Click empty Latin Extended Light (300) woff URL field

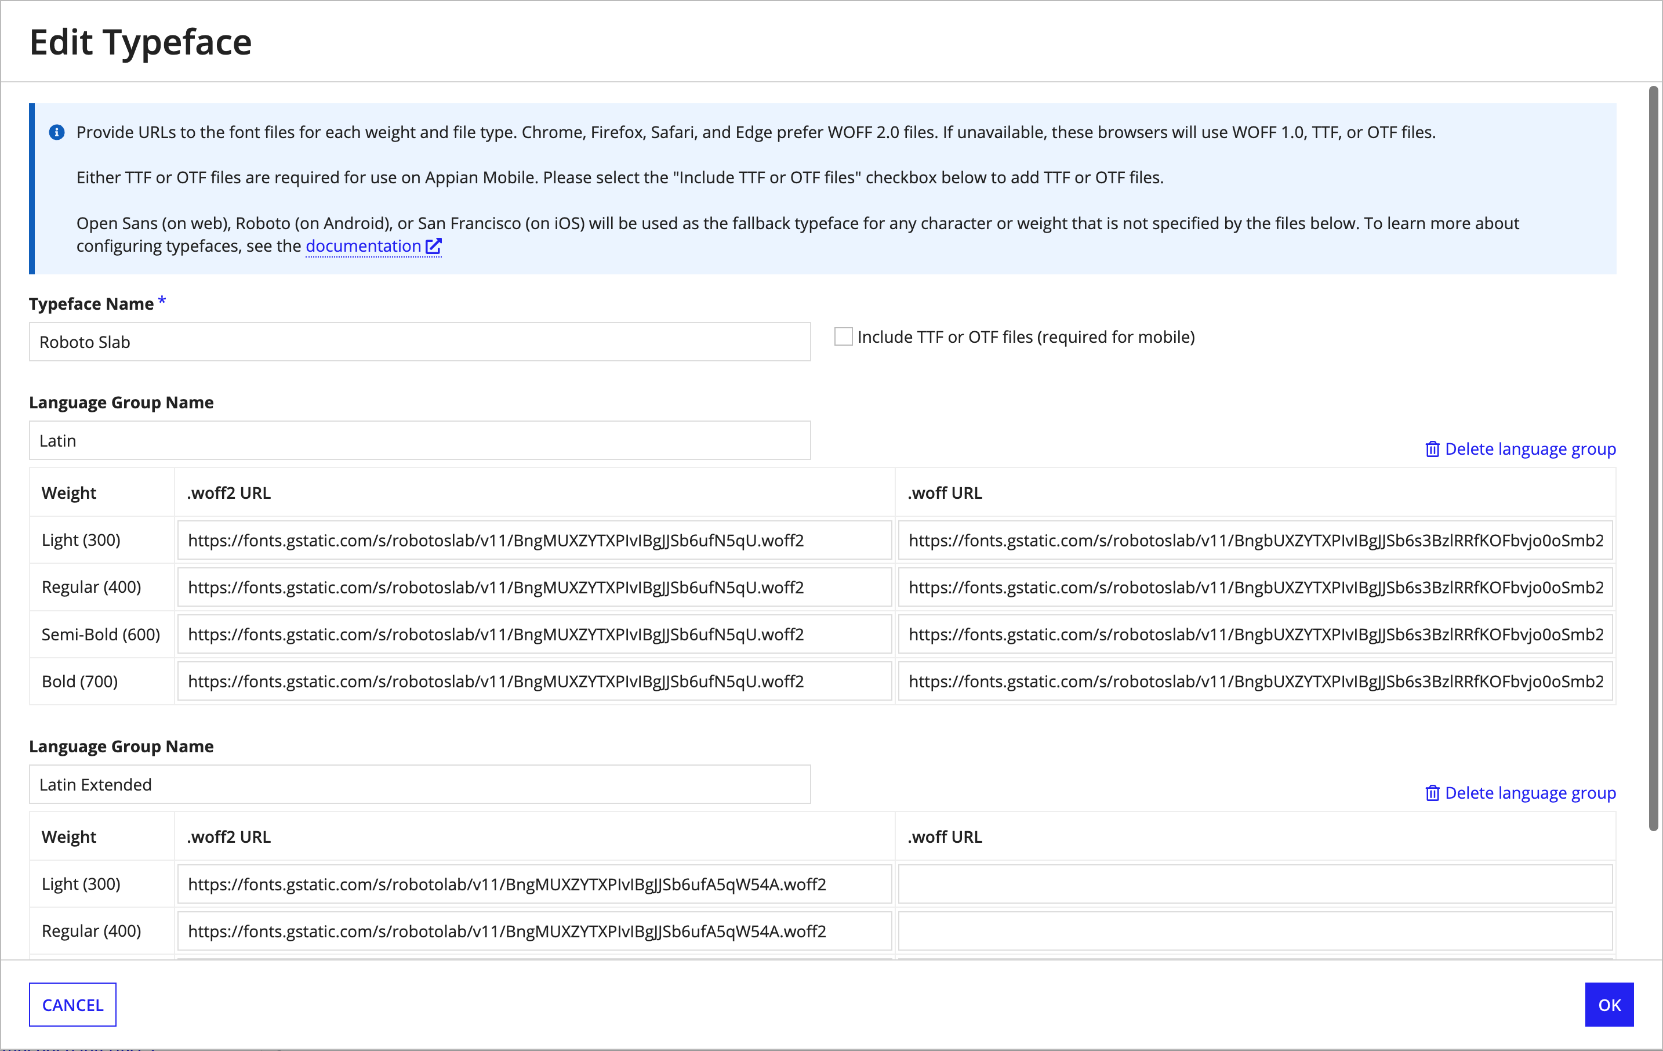click(1255, 884)
